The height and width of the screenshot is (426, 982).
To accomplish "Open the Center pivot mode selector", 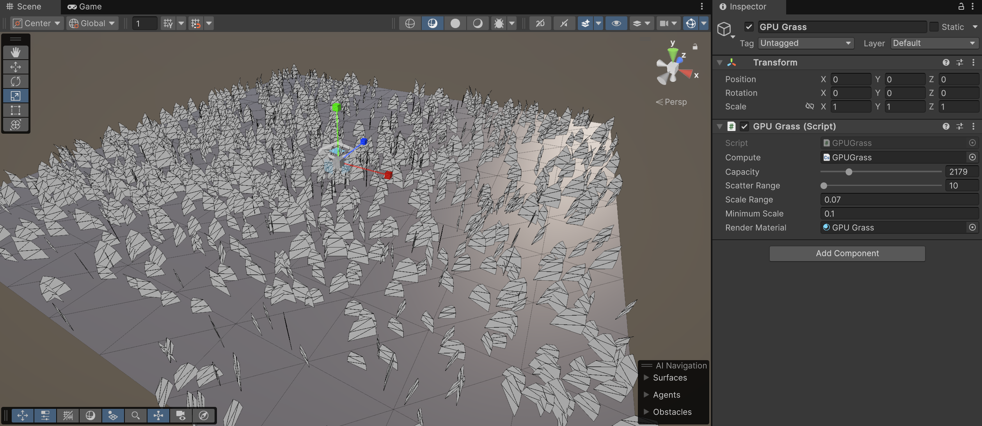I will pos(37,23).
